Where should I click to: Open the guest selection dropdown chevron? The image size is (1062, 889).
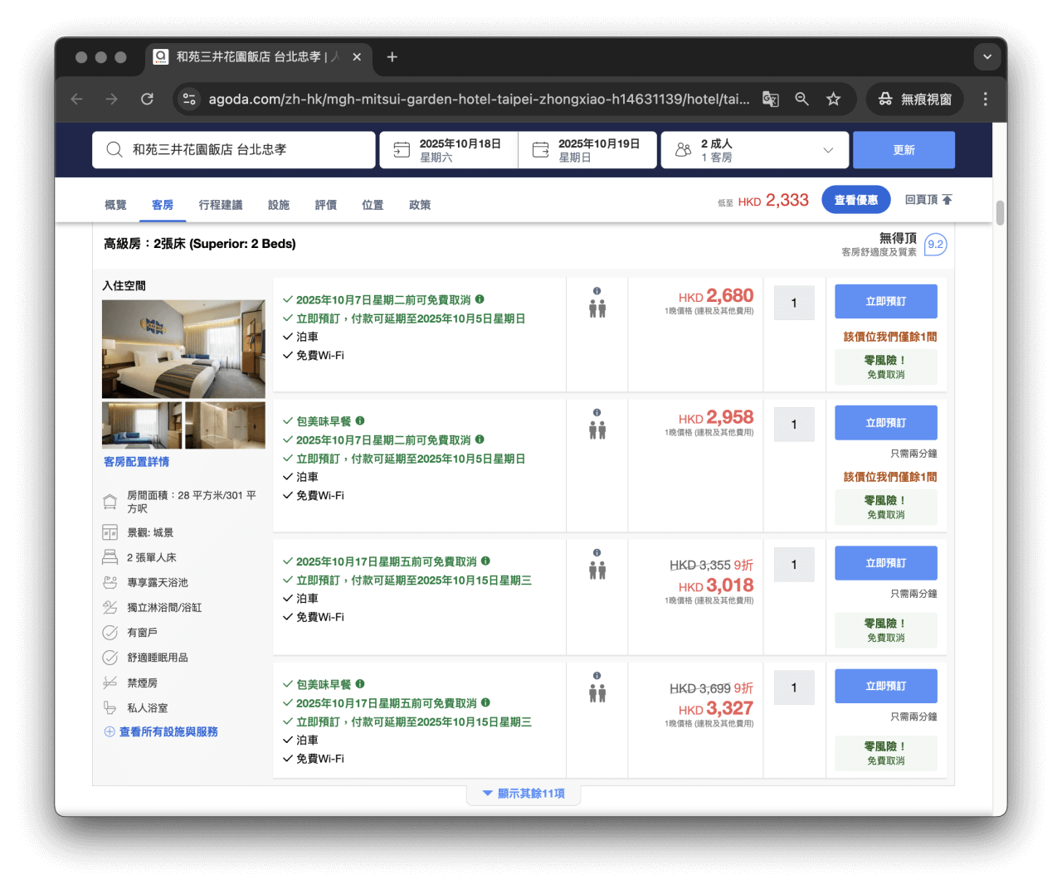point(827,149)
